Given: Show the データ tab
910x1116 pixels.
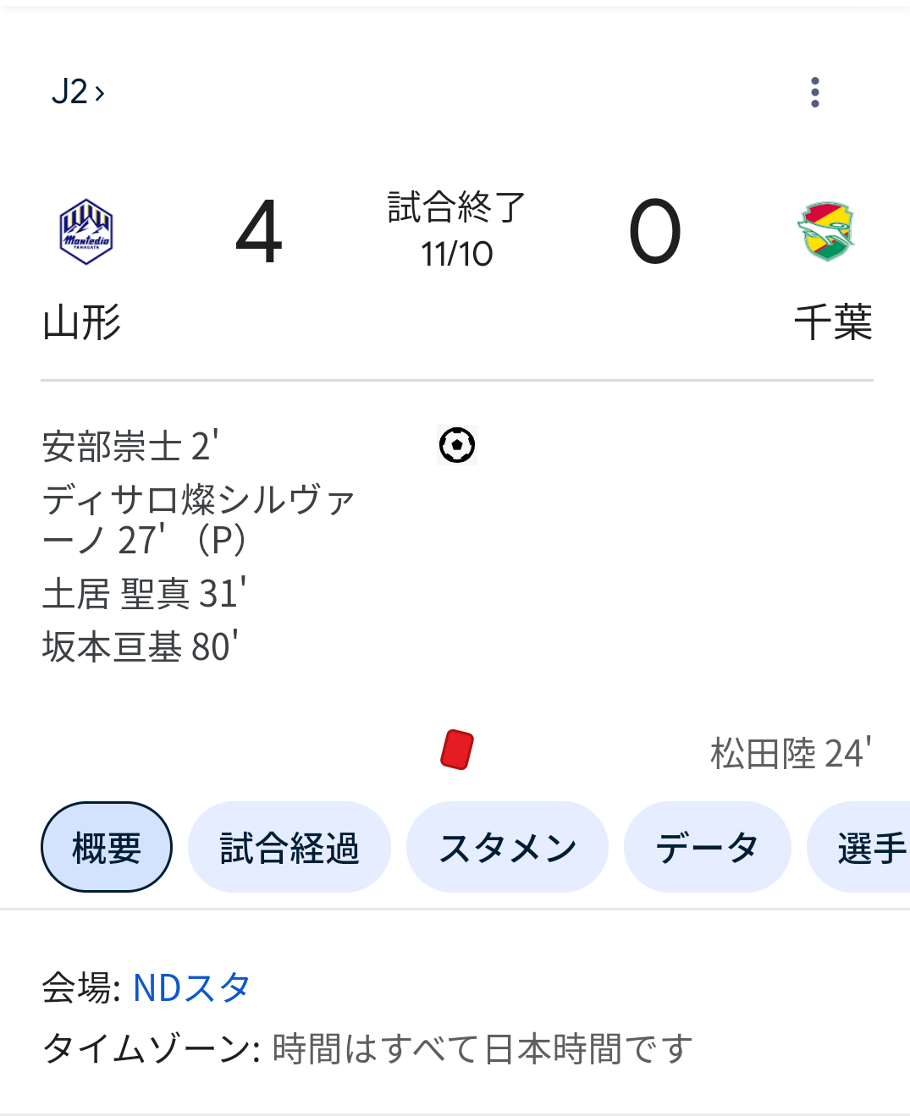Looking at the screenshot, I should tap(707, 847).
